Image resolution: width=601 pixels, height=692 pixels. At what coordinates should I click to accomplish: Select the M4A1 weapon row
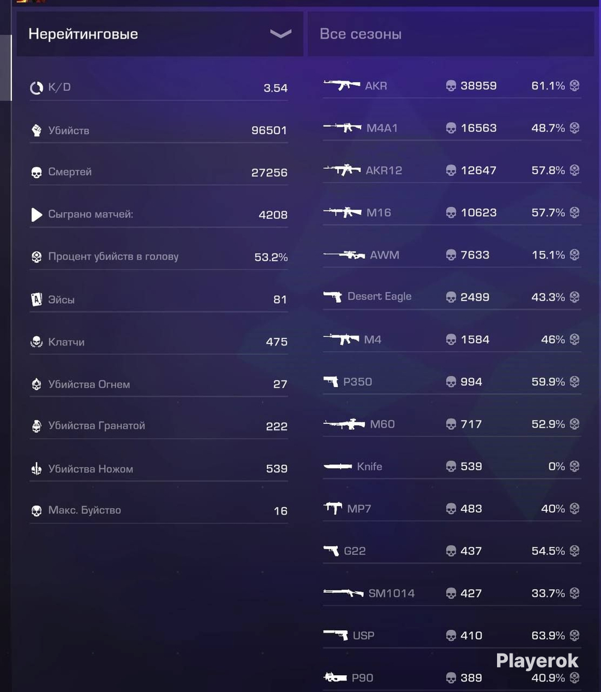tap(452, 128)
